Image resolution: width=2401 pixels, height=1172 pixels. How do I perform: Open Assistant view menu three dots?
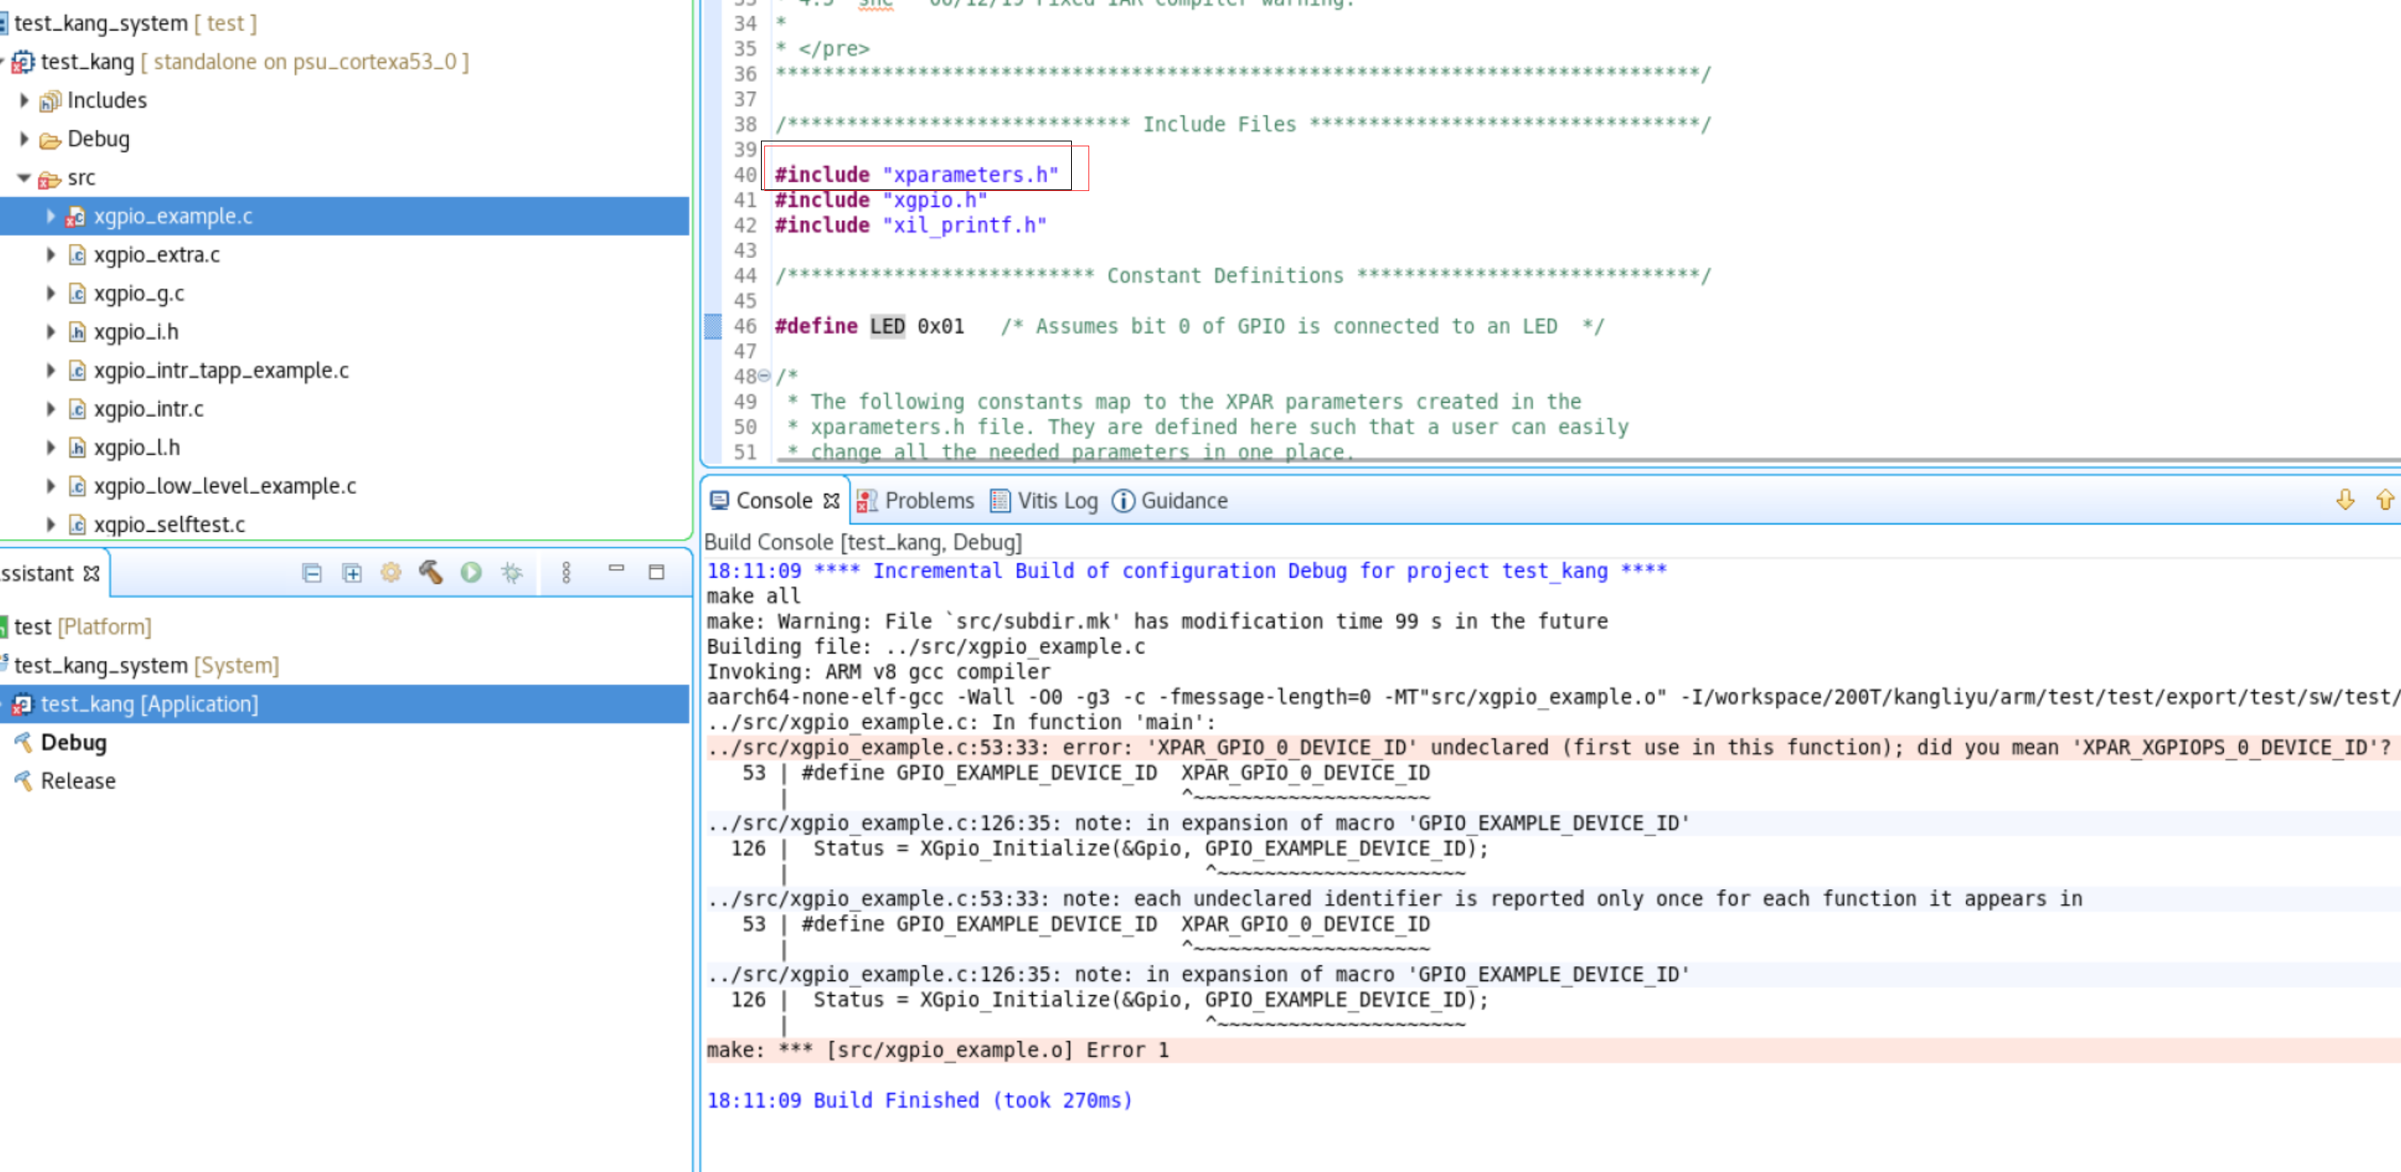tap(566, 572)
